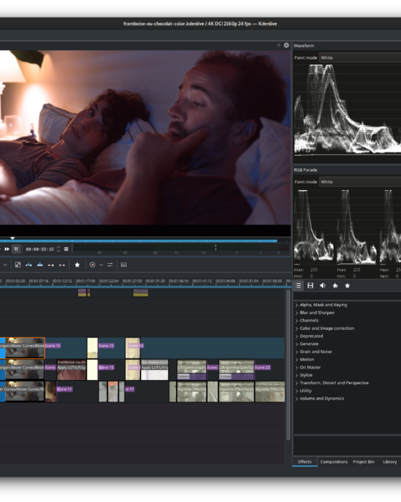The width and height of the screenshot is (401, 502).
Task: Click the monitor playhead marker triangle
Action: 12,238
